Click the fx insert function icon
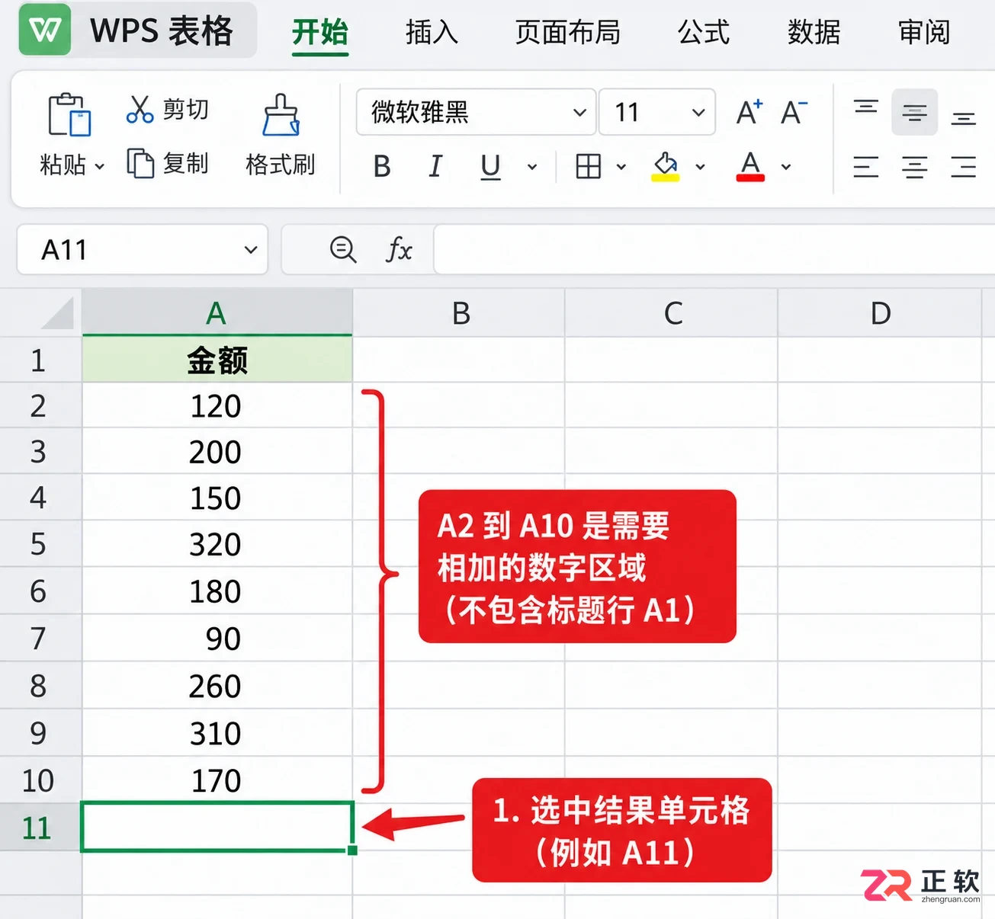995x919 pixels. click(399, 249)
